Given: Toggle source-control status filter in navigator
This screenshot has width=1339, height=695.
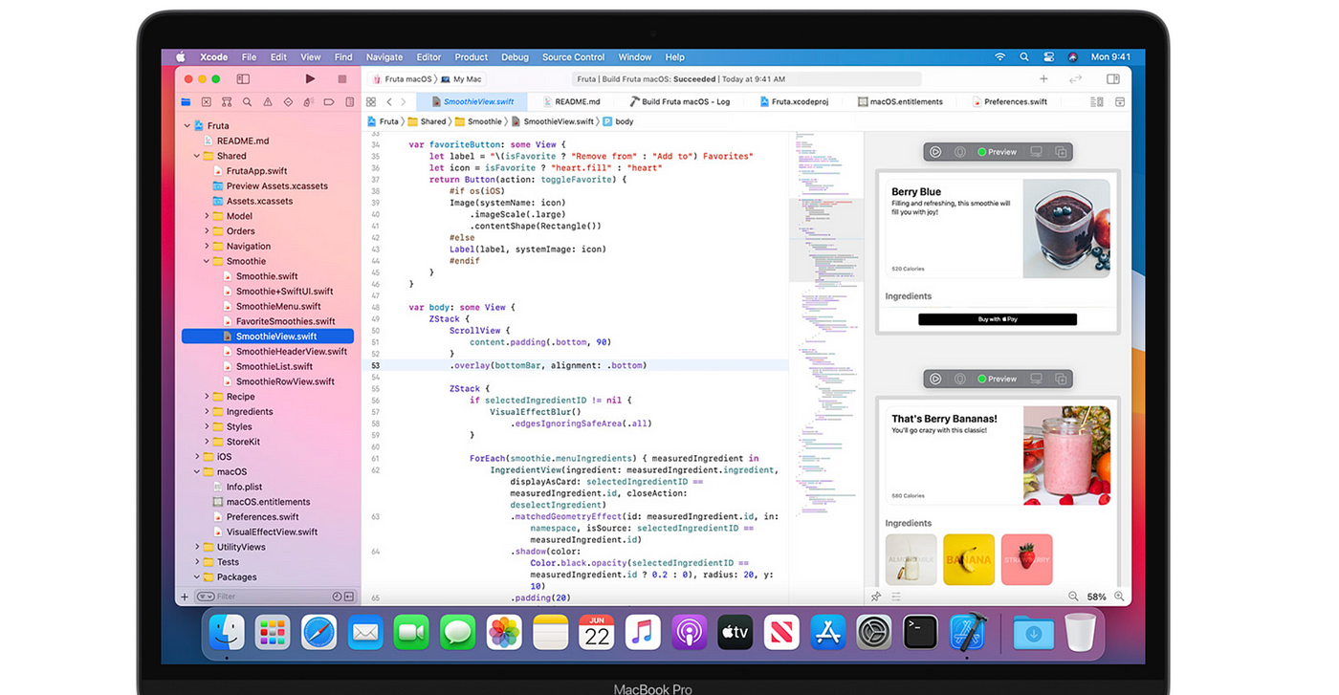Looking at the screenshot, I should pos(349,597).
